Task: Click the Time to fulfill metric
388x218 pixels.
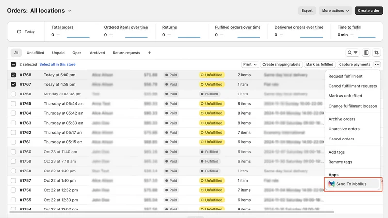Action: (x=356, y=31)
